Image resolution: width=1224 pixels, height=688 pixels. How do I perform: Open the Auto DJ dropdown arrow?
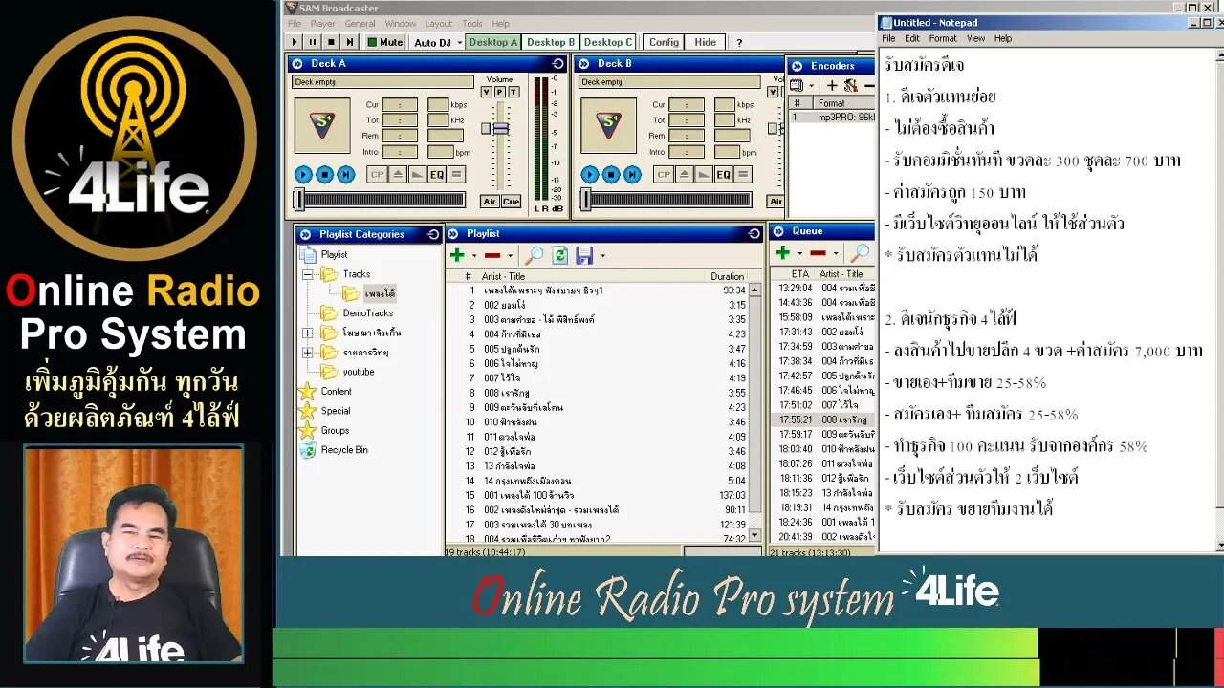point(459,42)
